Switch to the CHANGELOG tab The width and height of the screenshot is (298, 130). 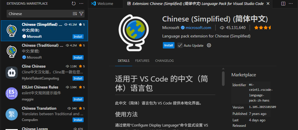164,61
